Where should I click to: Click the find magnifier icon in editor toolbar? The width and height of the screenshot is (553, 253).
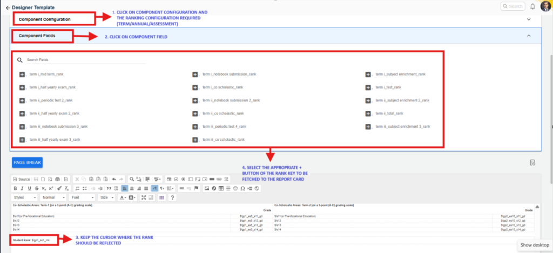132,179
